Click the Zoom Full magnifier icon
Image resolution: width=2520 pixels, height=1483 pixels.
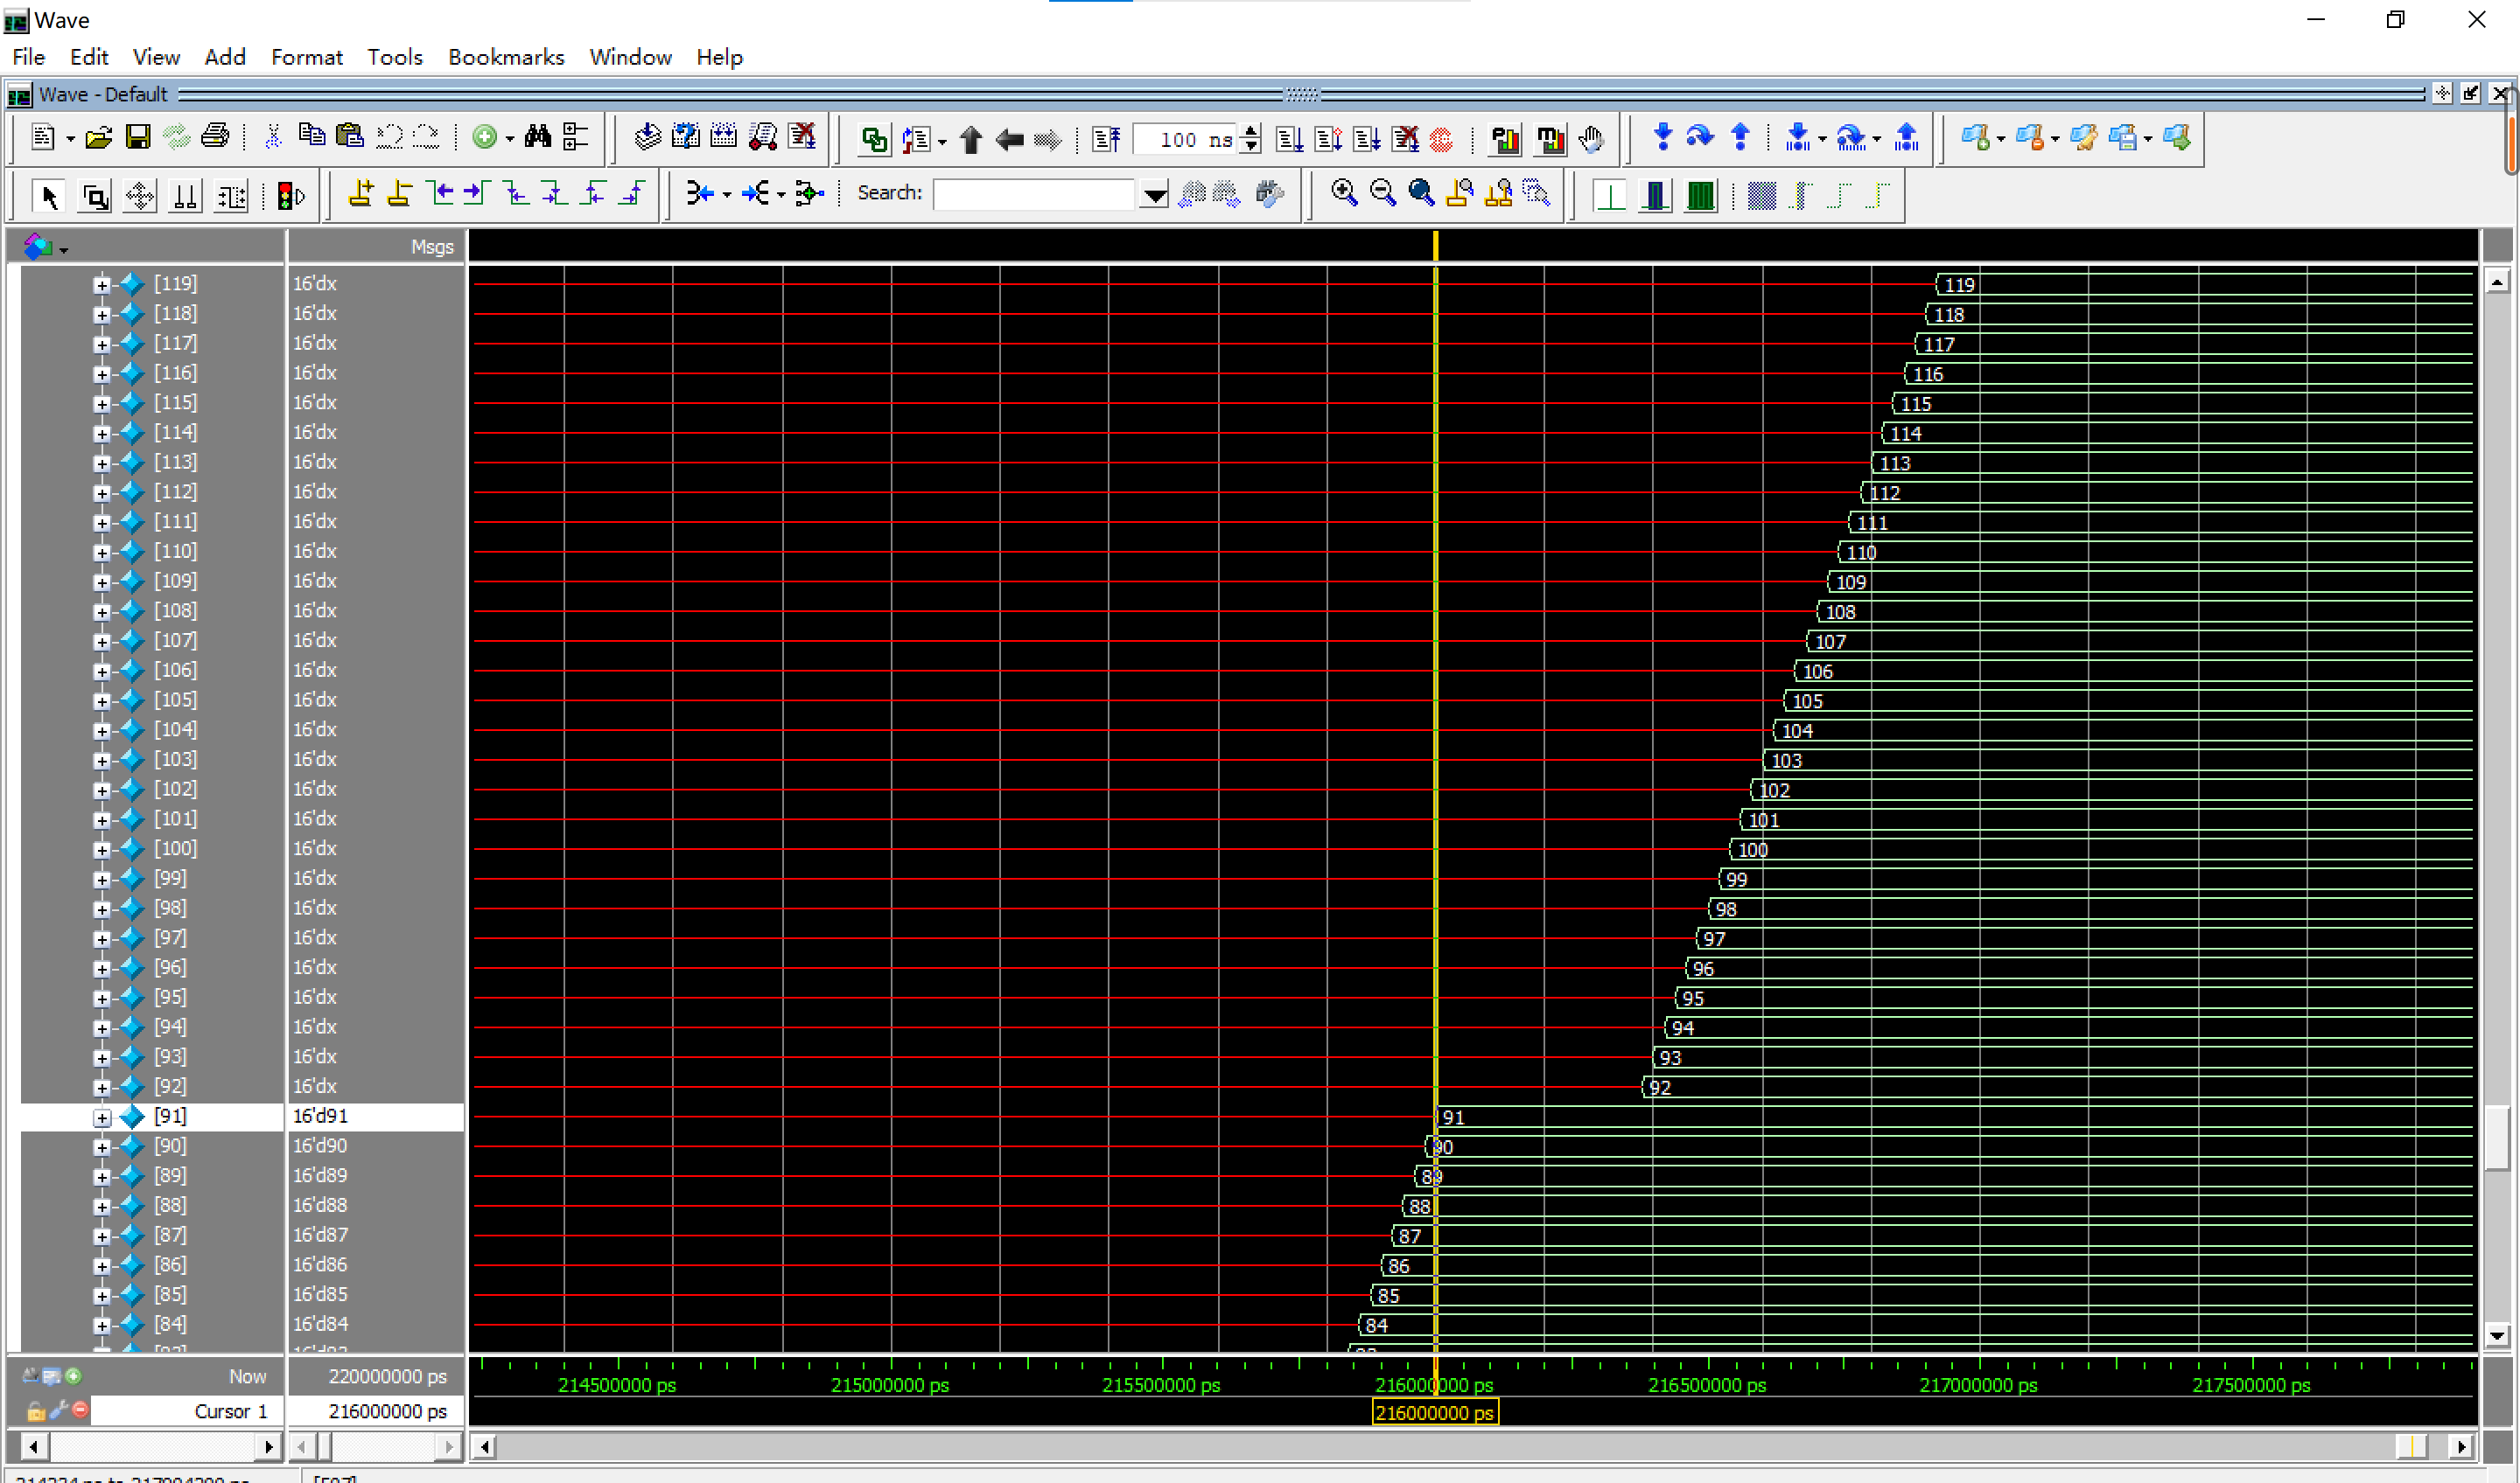[x=1421, y=193]
